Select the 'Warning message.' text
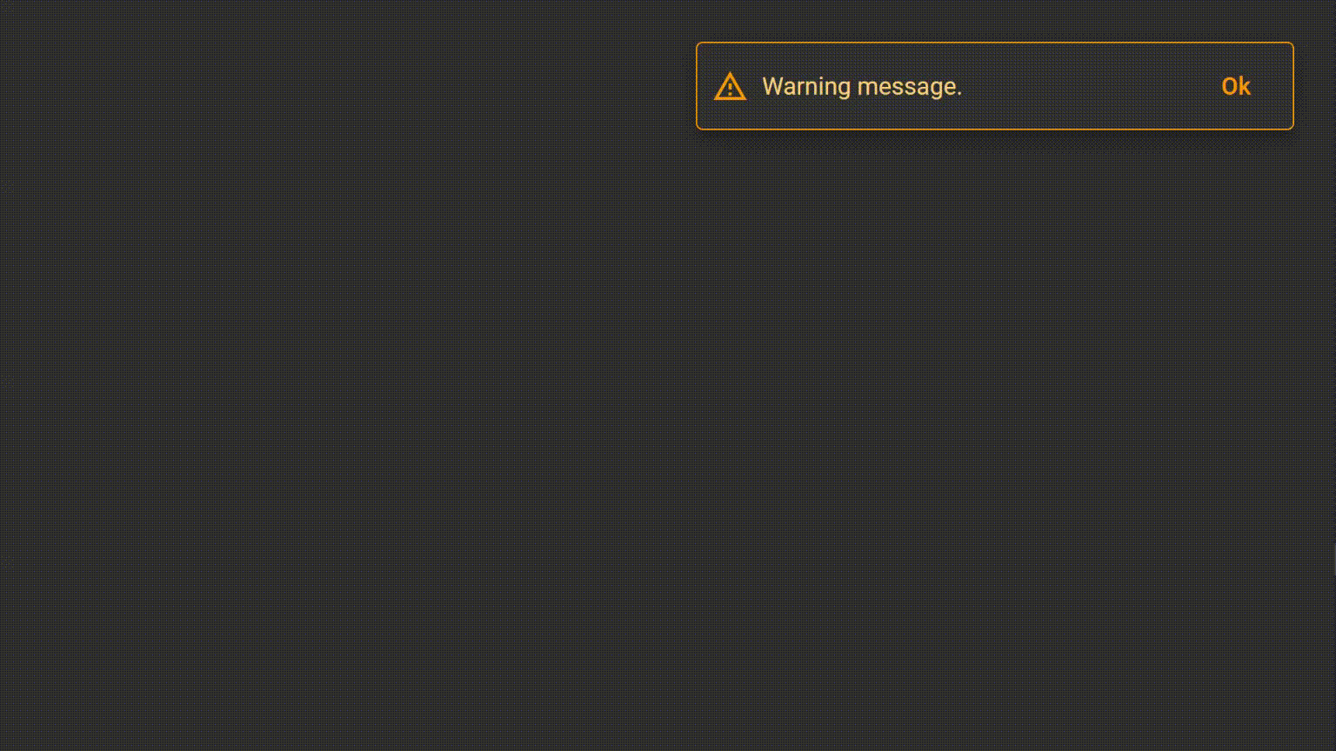This screenshot has width=1336, height=751. tap(862, 86)
